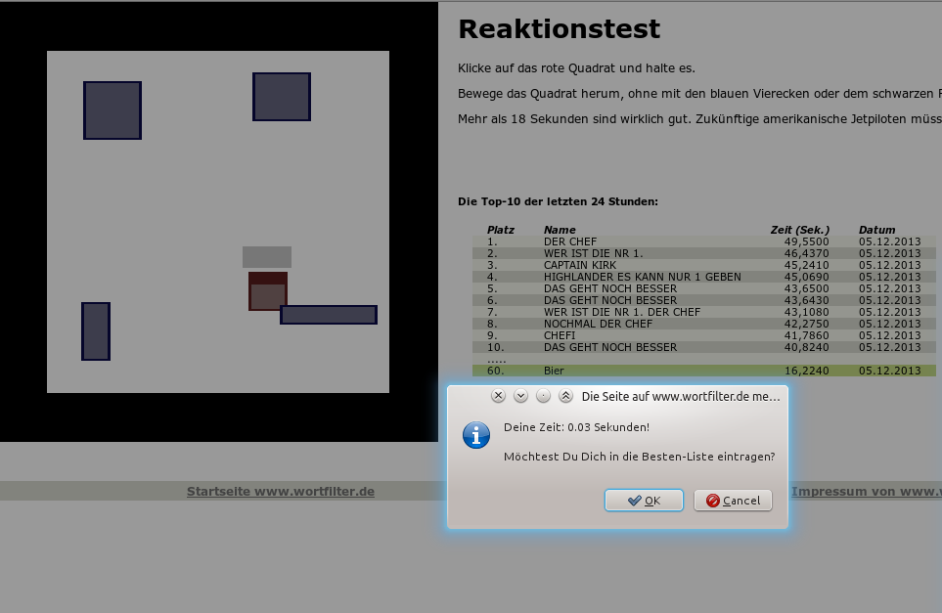Minimize the dialog using the down-chevron button
The width and height of the screenshot is (942, 613).
(x=520, y=396)
